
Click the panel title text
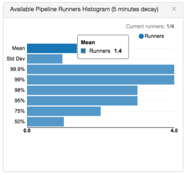(x=84, y=10)
